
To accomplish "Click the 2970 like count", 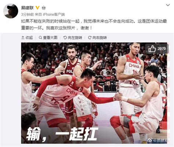I will (x=162, y=49).
